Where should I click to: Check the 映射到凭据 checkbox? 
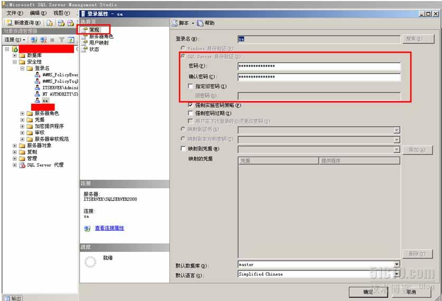coord(183,149)
